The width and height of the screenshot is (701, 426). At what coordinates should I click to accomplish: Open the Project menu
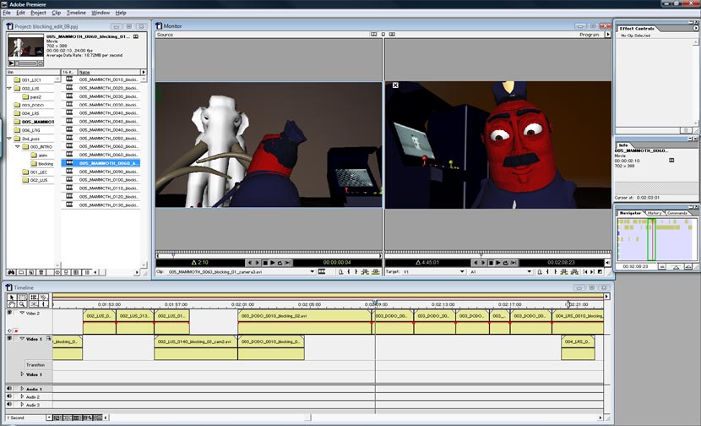pyautogui.click(x=38, y=13)
